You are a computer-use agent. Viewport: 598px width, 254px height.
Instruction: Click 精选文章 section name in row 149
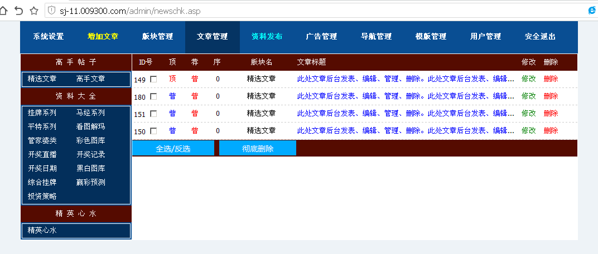(261, 79)
